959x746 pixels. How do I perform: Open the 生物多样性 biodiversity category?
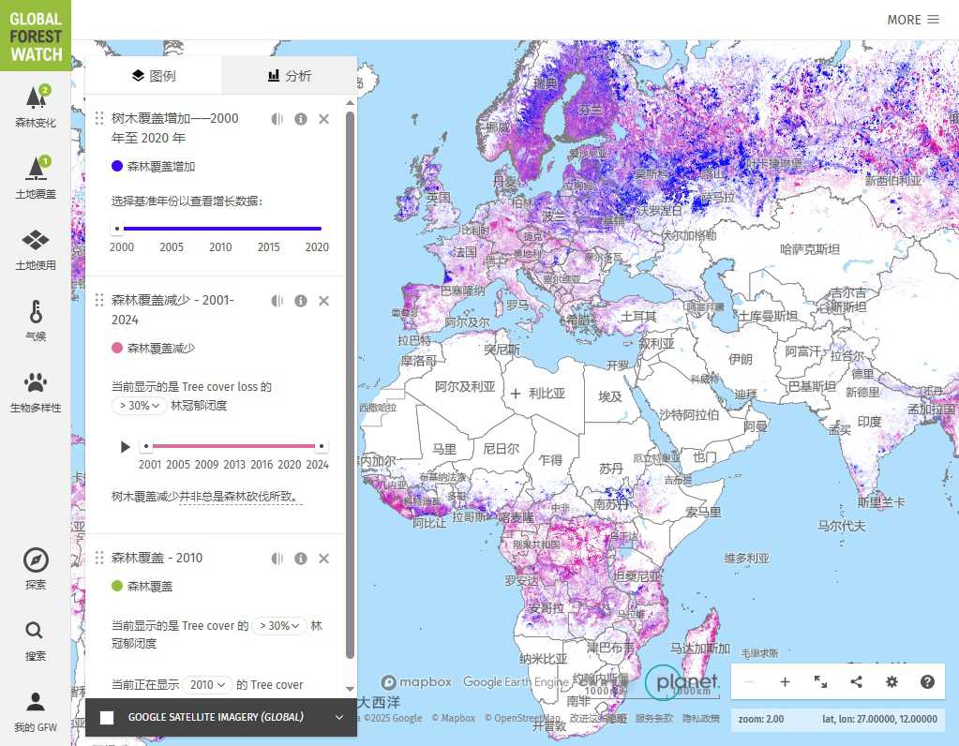coord(36,391)
